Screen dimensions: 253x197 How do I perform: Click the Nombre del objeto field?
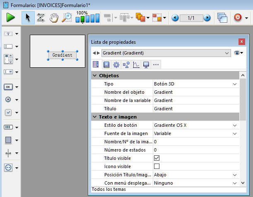click(195, 92)
